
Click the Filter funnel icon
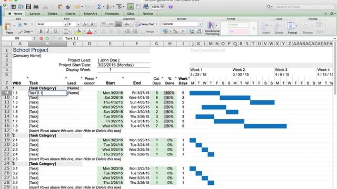(x=119, y=7)
